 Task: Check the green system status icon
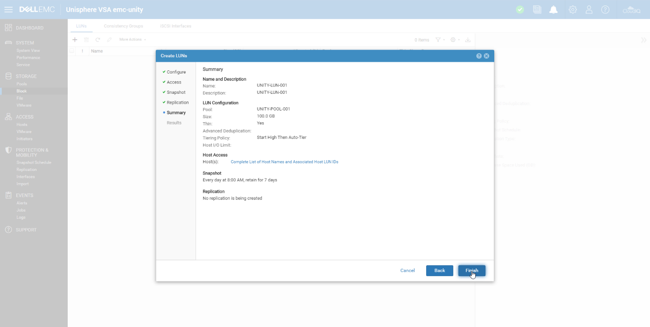coord(520,9)
